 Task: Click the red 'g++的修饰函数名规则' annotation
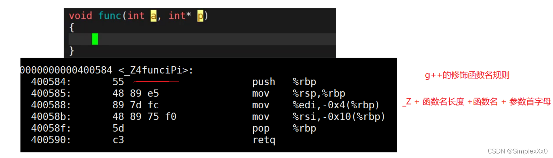pos(467,75)
